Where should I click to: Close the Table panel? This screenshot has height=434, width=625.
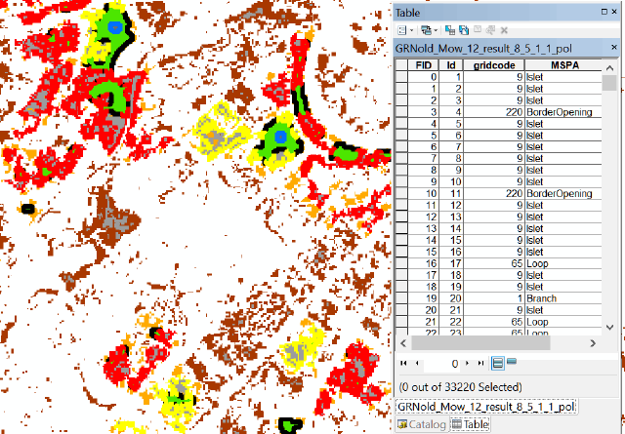point(614,12)
